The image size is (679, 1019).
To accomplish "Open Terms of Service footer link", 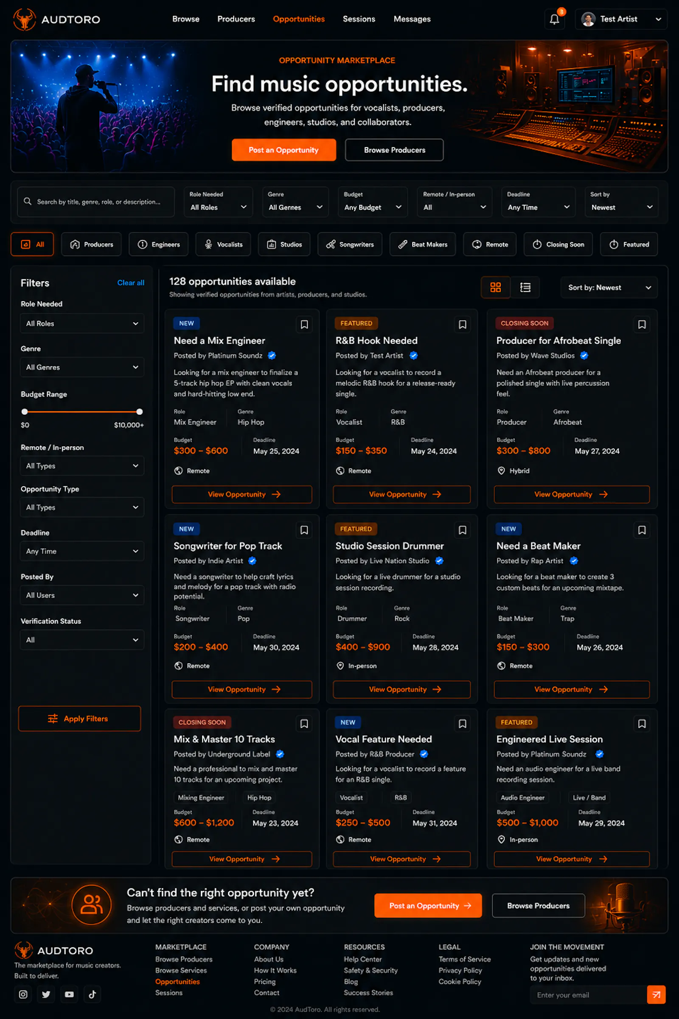I will [x=464, y=959].
